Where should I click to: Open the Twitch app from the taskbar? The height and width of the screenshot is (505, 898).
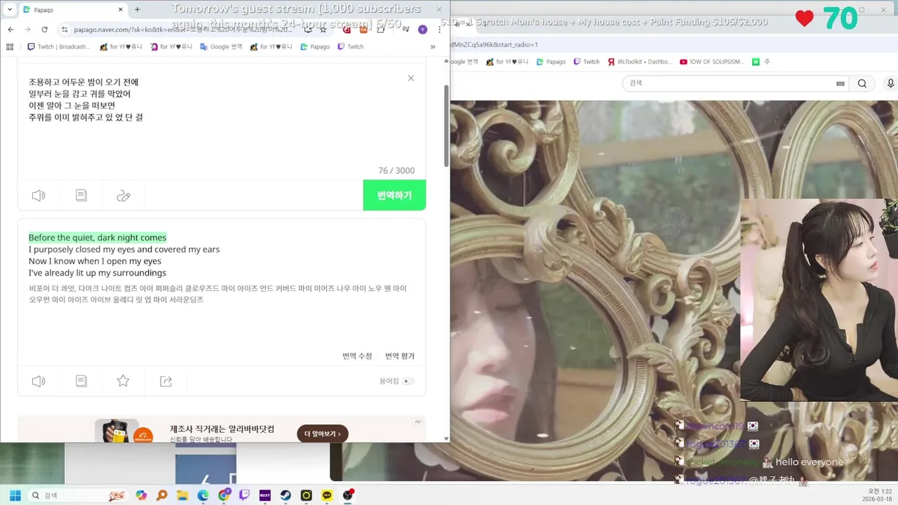244,495
